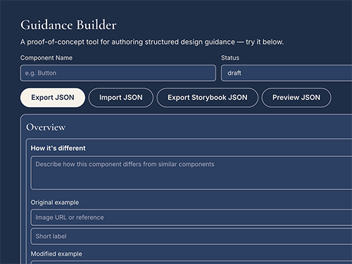The image size is (352, 264).
Task: Click the Status label
Action: click(x=230, y=58)
